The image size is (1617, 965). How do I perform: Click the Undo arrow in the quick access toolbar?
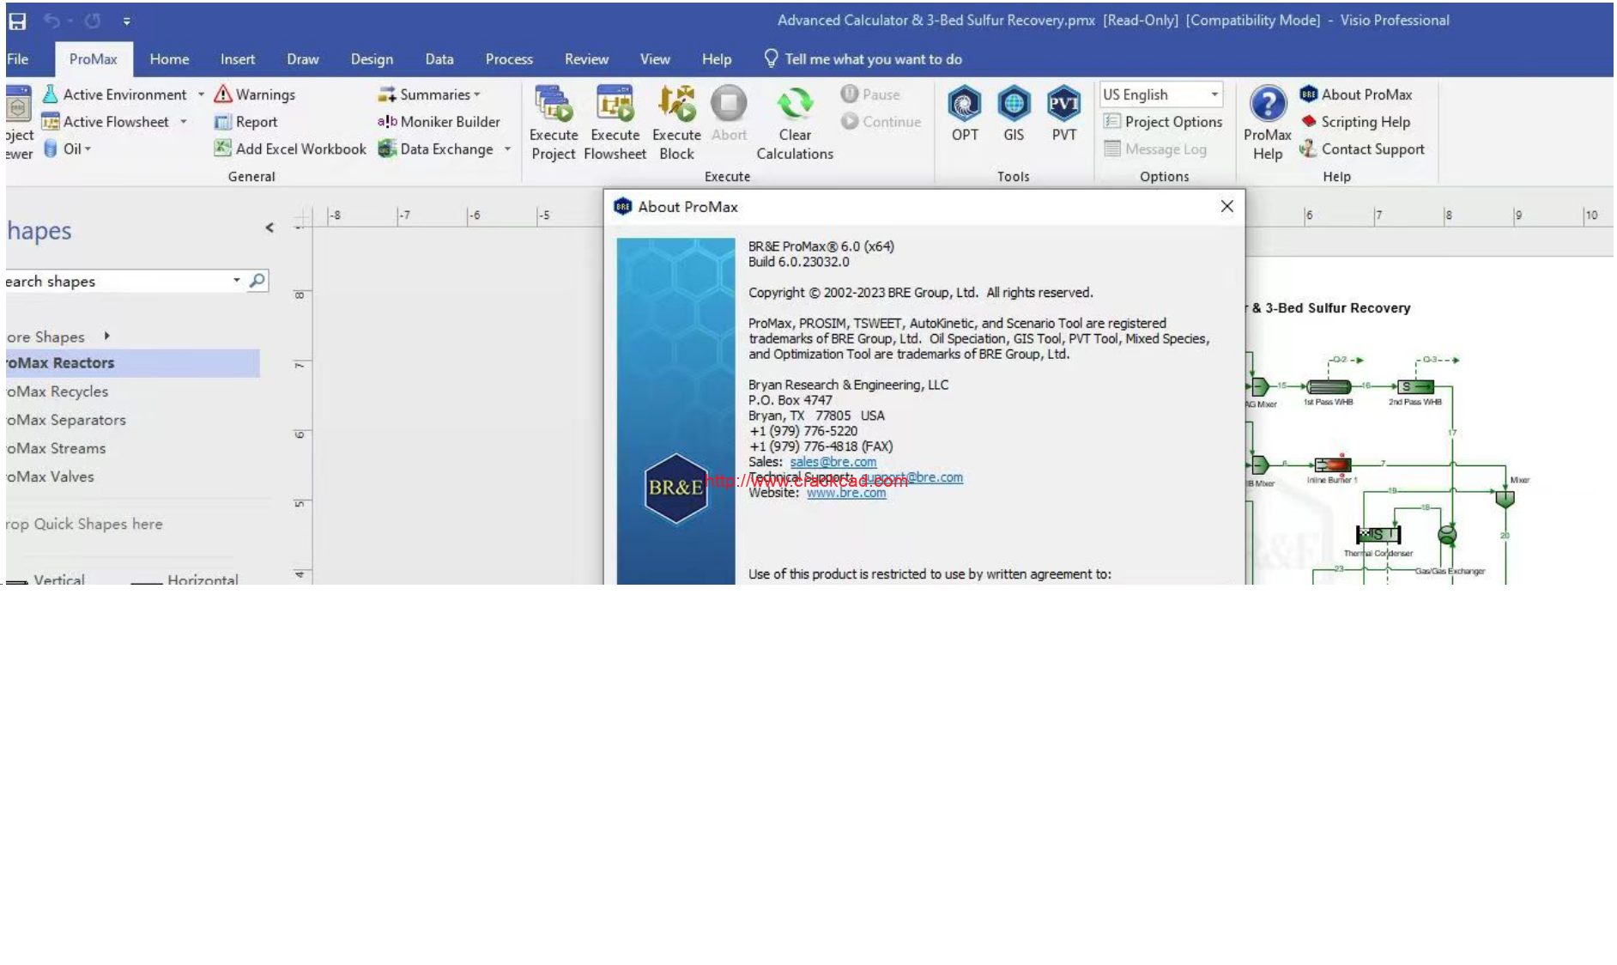click(x=51, y=21)
